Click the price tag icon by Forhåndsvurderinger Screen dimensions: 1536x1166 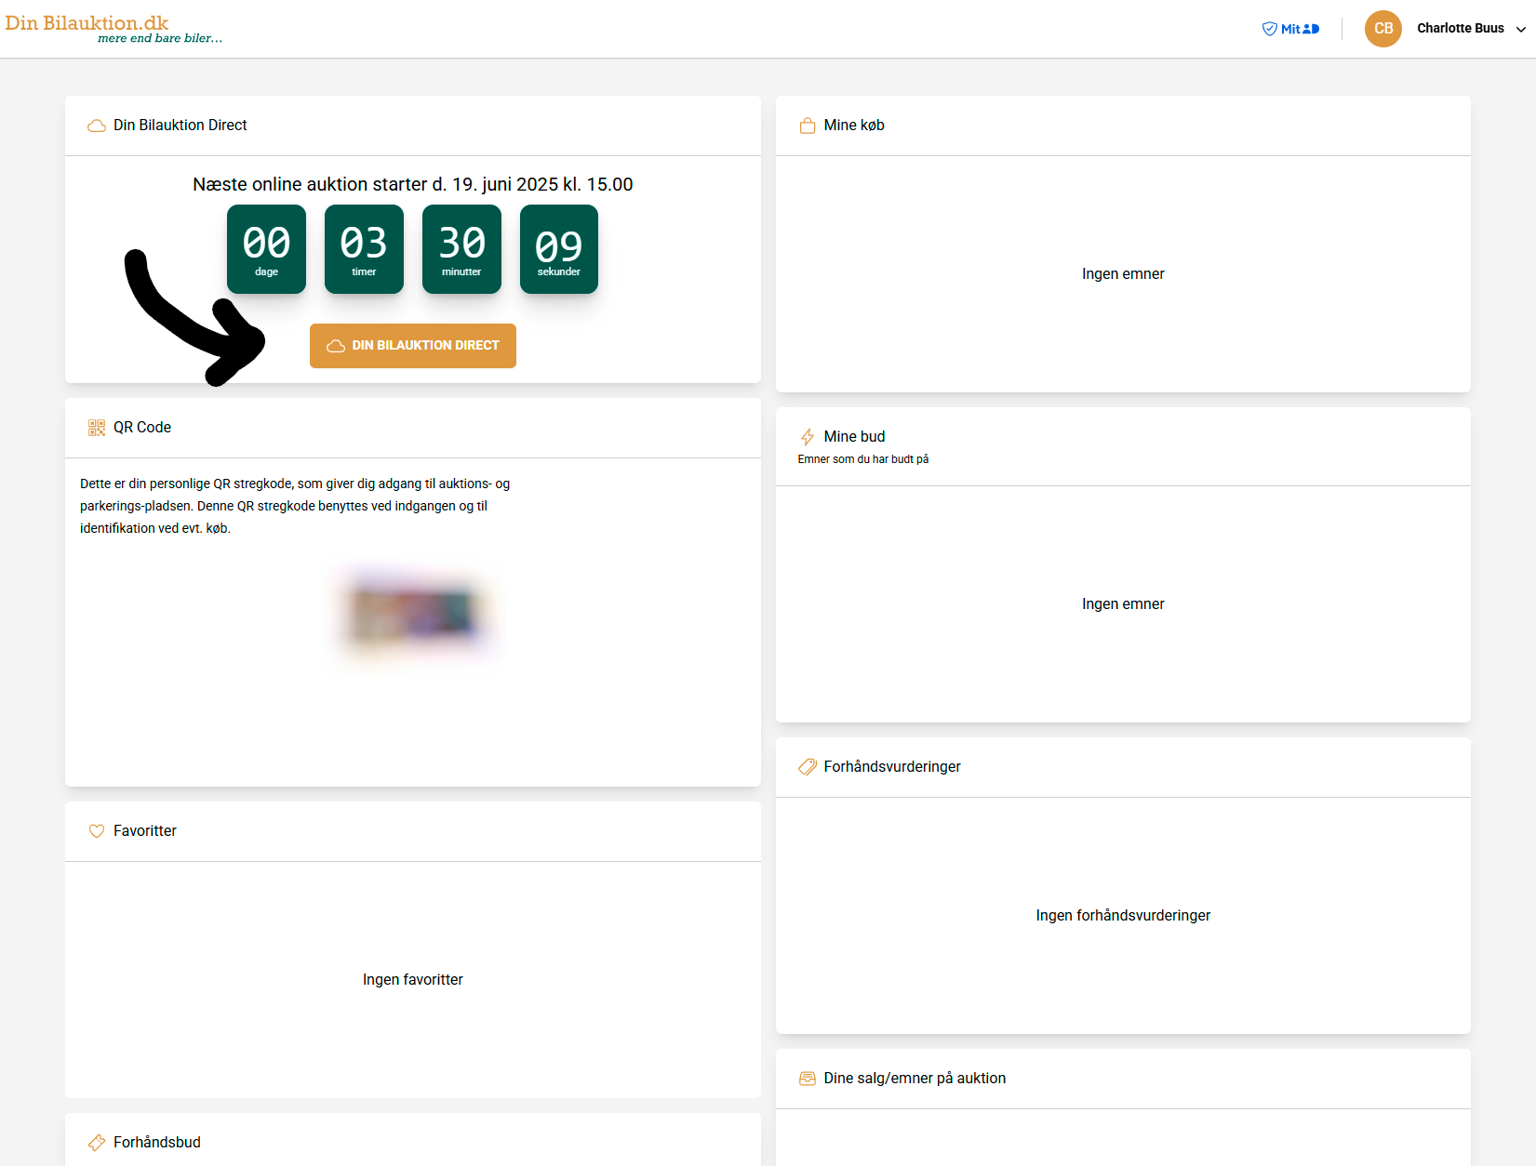coord(807,767)
